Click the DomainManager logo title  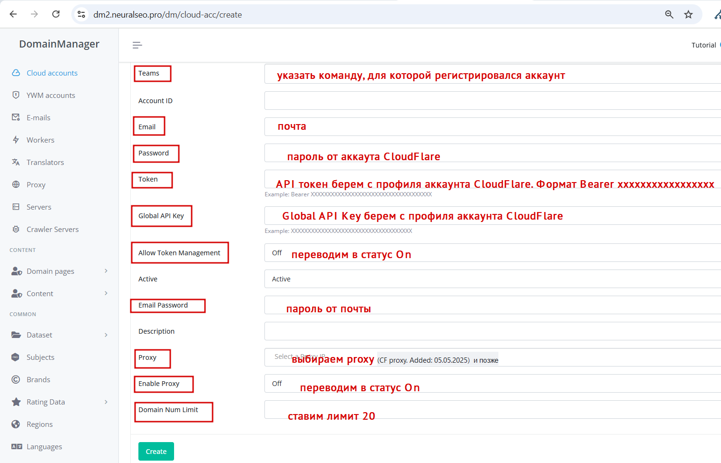click(x=59, y=44)
